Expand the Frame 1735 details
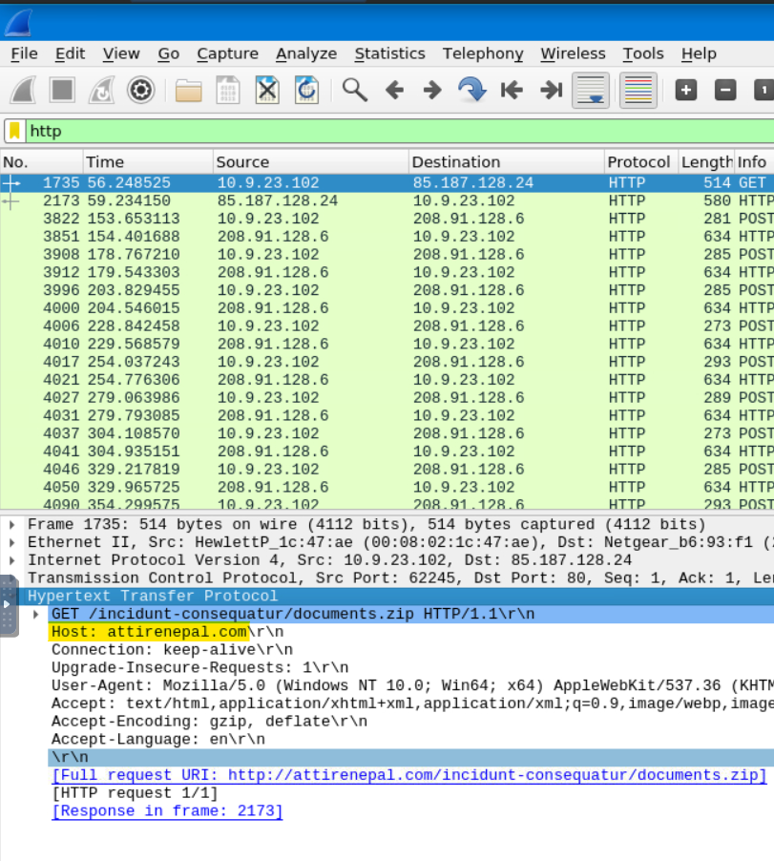The height and width of the screenshot is (861, 774). (11, 525)
